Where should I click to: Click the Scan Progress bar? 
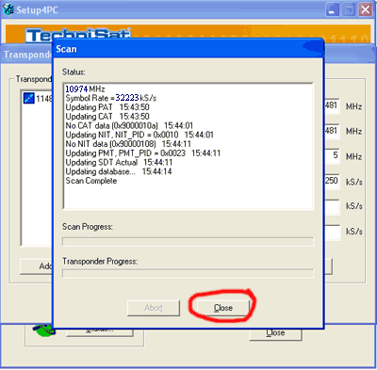coord(188,242)
